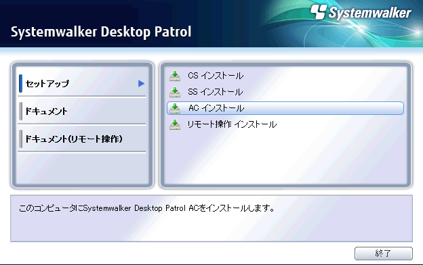Choose the SS インストール text entry
This screenshot has height=265, width=423.
216,92
